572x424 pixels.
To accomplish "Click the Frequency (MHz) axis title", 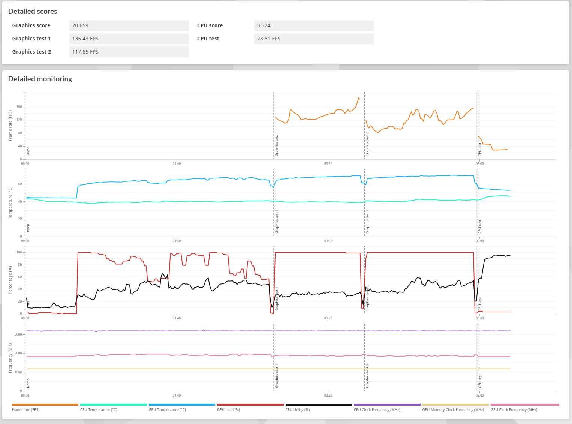I will [x=10, y=357].
